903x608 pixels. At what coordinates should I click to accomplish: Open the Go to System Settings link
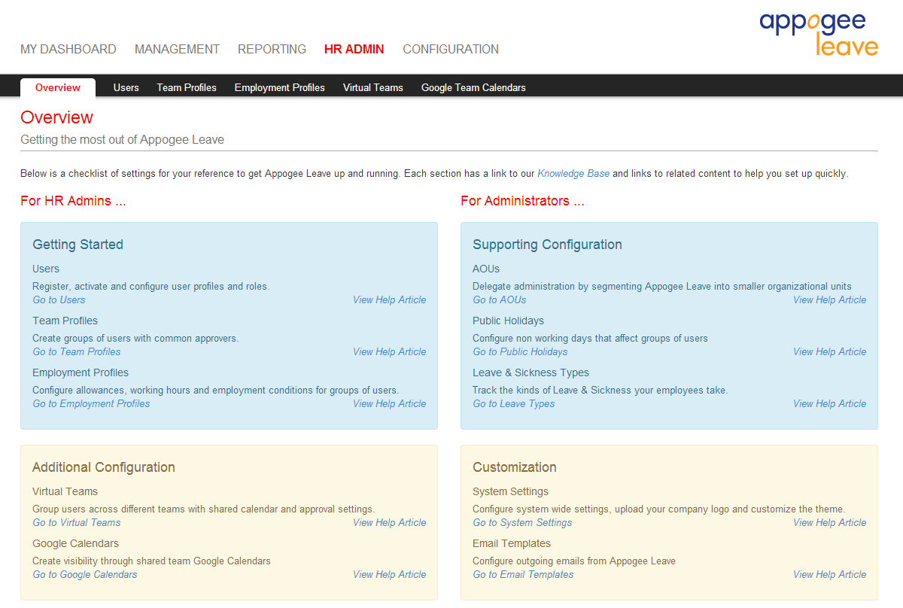pyautogui.click(x=522, y=523)
